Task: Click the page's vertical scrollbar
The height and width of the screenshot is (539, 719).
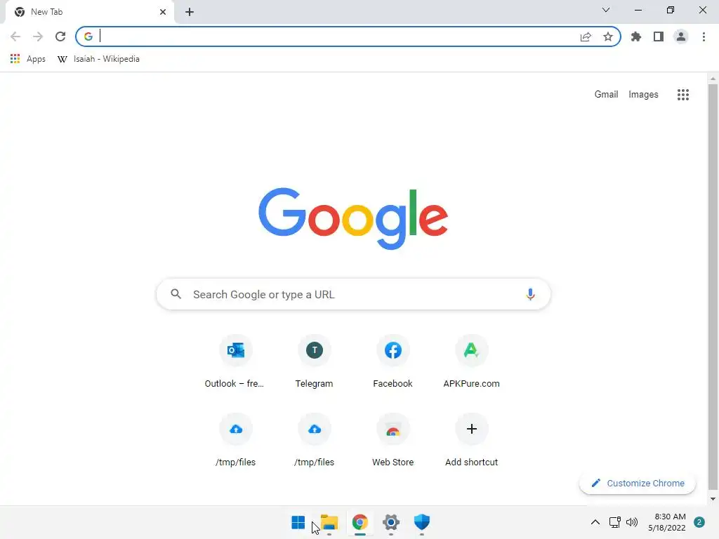Action: (x=713, y=286)
